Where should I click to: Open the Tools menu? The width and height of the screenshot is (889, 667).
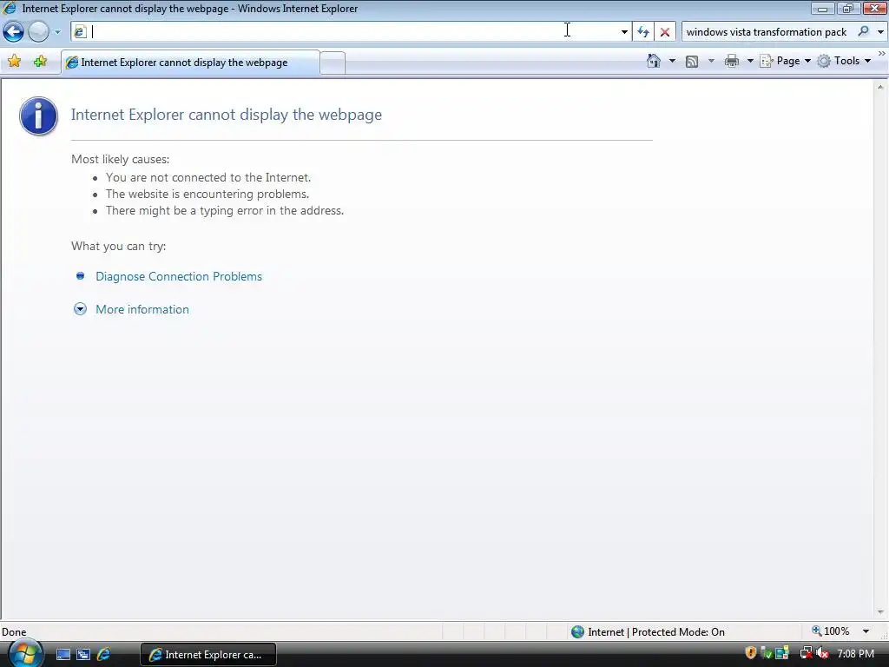click(x=844, y=61)
